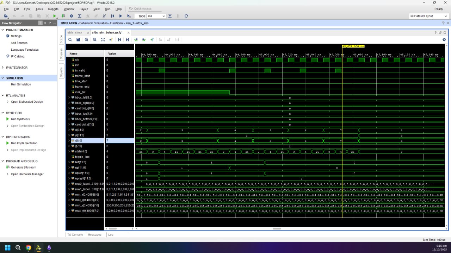Switch to the ufds_sim.v tab
The height and width of the screenshot is (253, 451).
click(75, 32)
